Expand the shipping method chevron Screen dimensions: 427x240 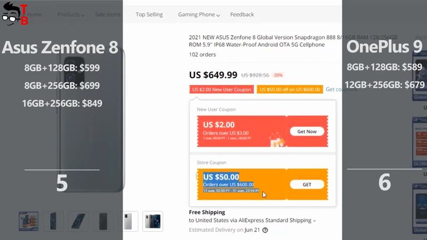[314, 221]
